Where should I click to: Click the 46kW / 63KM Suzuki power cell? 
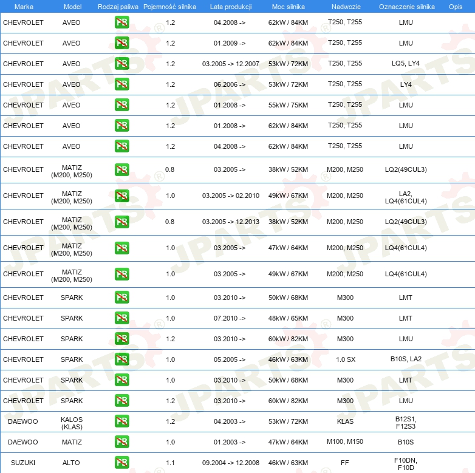(x=288, y=463)
